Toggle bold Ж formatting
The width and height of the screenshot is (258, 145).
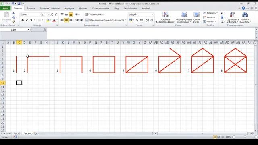pos(23,20)
